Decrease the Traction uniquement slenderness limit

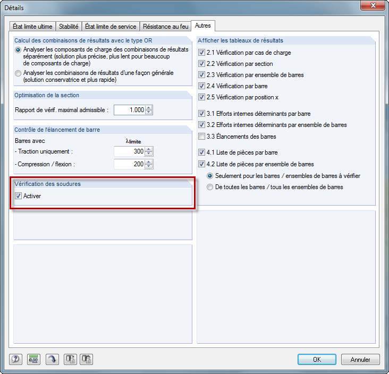pyautogui.click(x=149, y=154)
